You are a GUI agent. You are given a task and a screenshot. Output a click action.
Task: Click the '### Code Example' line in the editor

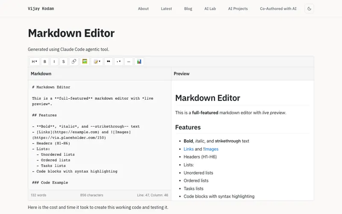(50, 183)
